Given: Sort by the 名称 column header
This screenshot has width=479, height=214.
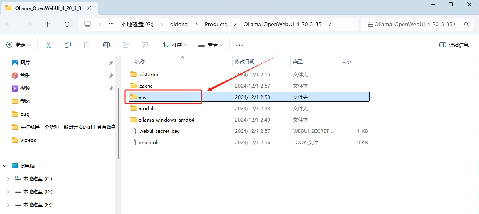Looking at the screenshot, I should tap(140, 61).
